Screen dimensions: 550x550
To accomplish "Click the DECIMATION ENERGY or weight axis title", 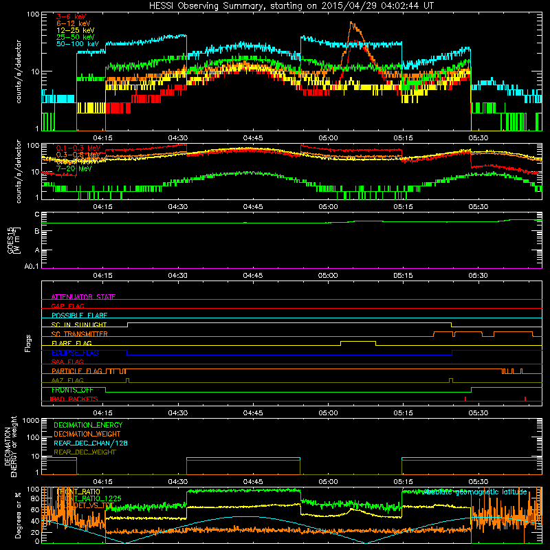I will (x=10, y=446).
